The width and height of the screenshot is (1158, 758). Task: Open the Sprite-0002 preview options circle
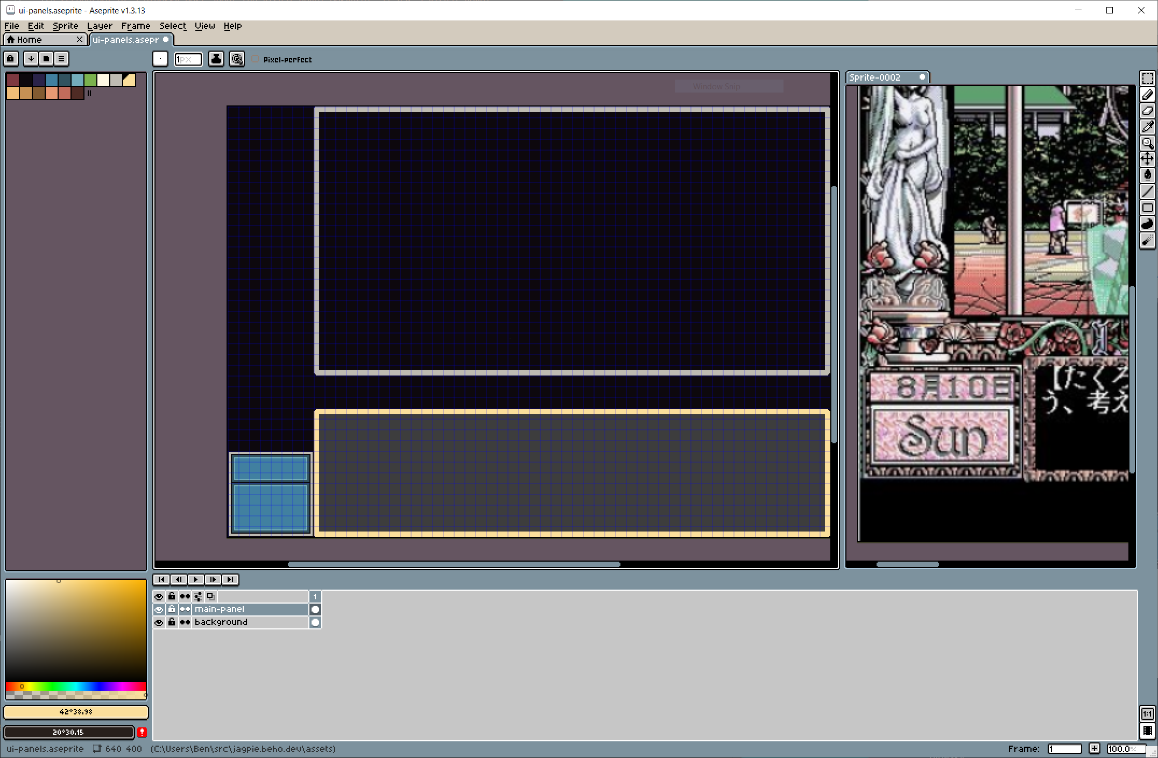tap(922, 77)
